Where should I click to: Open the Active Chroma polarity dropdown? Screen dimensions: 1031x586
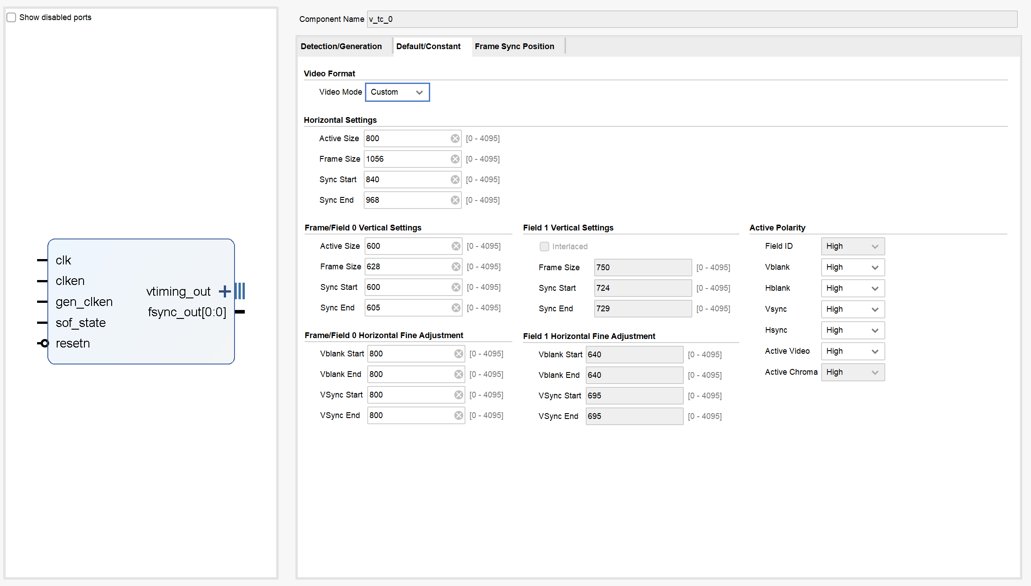tap(852, 373)
